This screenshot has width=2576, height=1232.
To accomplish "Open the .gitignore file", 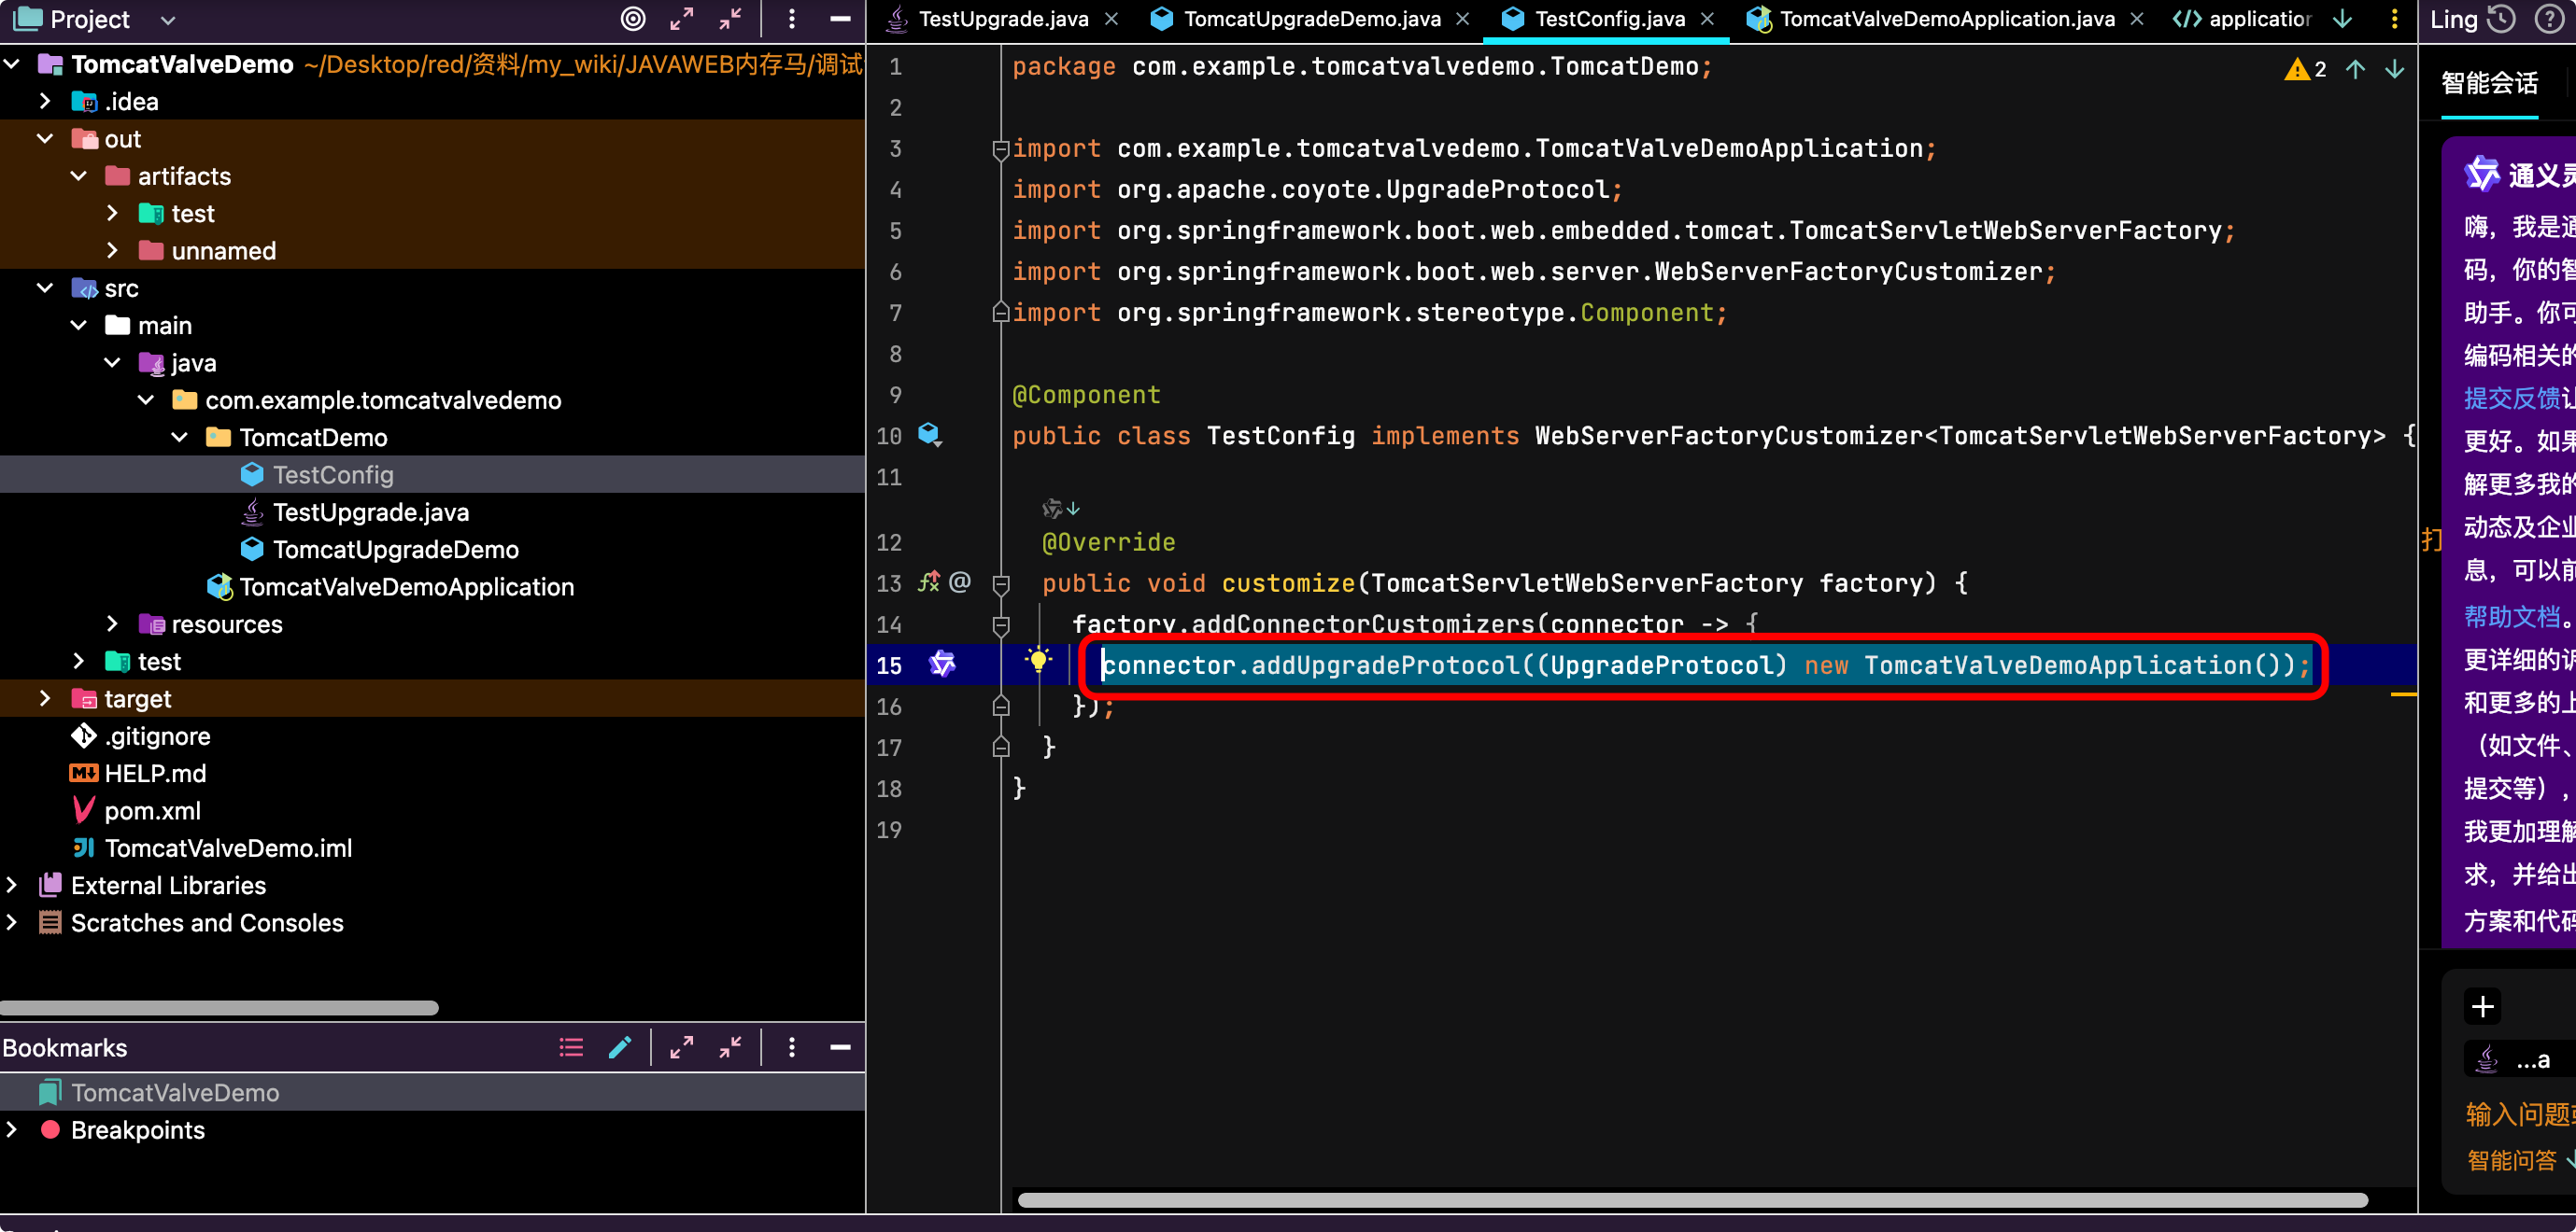I will [x=157, y=736].
